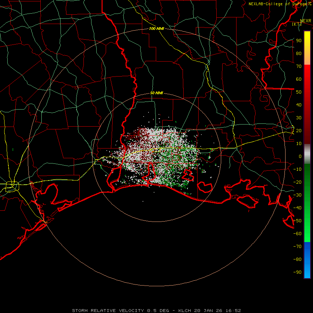Select the 20 value on velocity scale
This screenshot has height=313, width=313.
coord(299,131)
